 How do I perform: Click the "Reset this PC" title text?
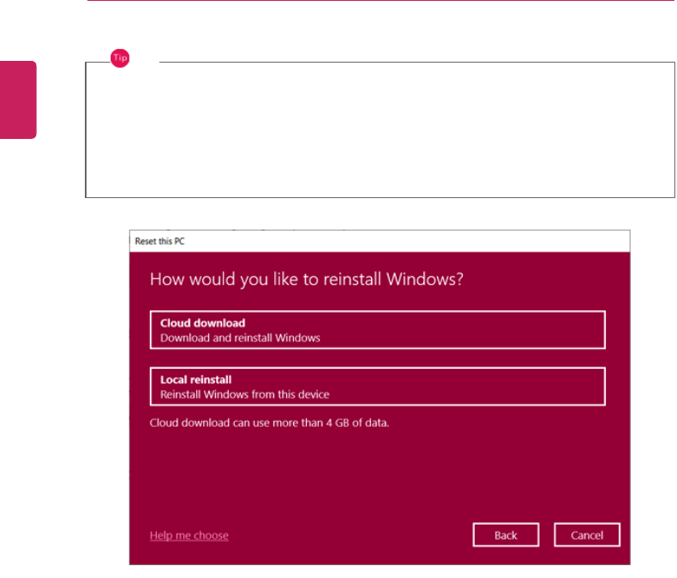[159, 242]
